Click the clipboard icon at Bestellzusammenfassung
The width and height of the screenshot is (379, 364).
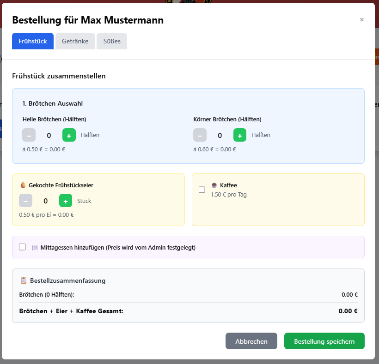click(x=24, y=280)
